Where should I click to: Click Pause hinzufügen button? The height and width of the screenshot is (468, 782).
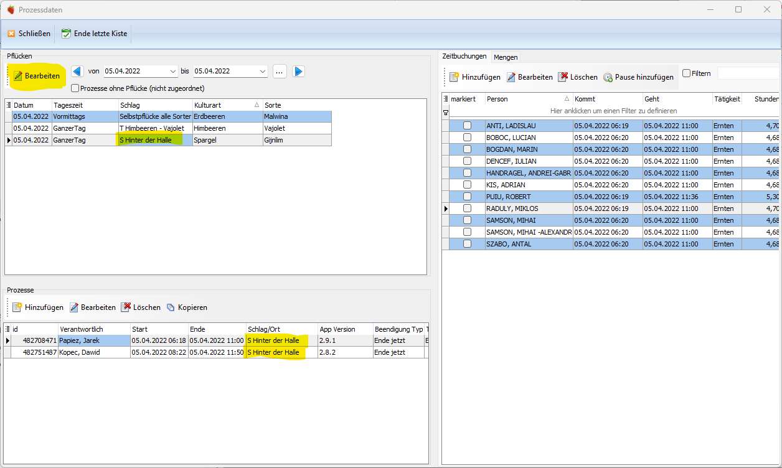pyautogui.click(x=638, y=77)
